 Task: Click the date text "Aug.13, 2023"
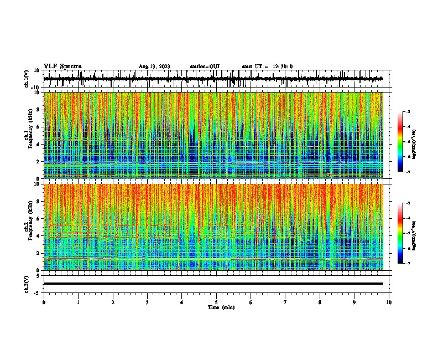(x=154, y=66)
